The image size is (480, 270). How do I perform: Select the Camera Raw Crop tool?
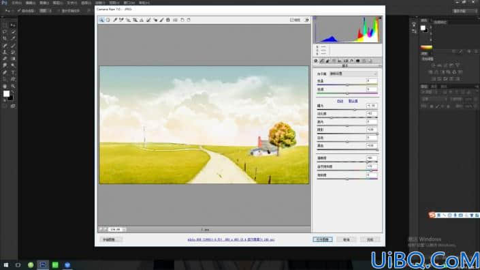(x=135, y=20)
